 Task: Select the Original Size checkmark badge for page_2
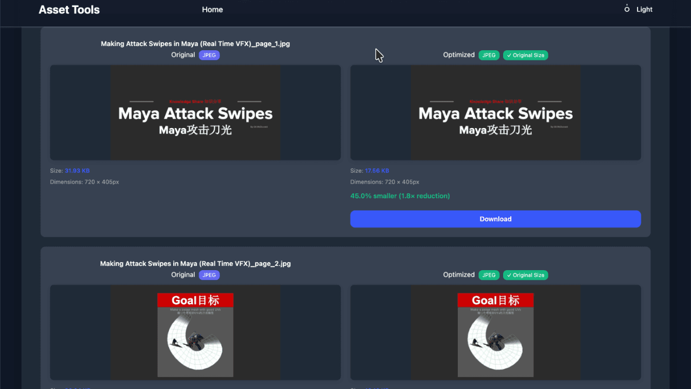525,275
